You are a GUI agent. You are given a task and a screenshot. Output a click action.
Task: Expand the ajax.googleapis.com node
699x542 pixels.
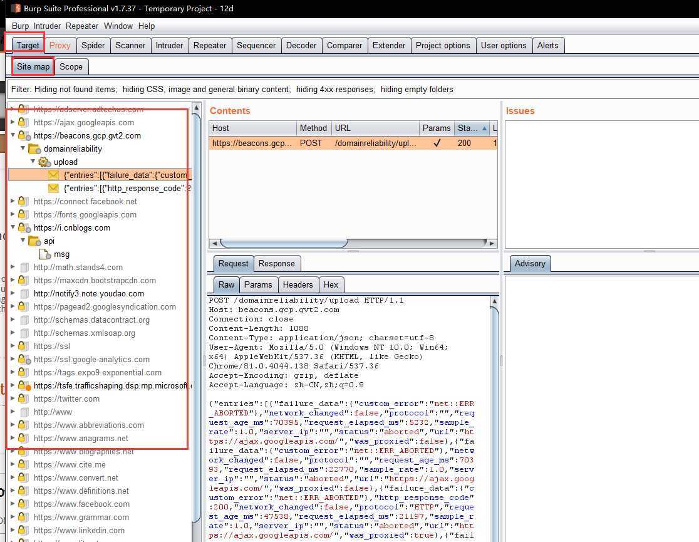coord(13,122)
